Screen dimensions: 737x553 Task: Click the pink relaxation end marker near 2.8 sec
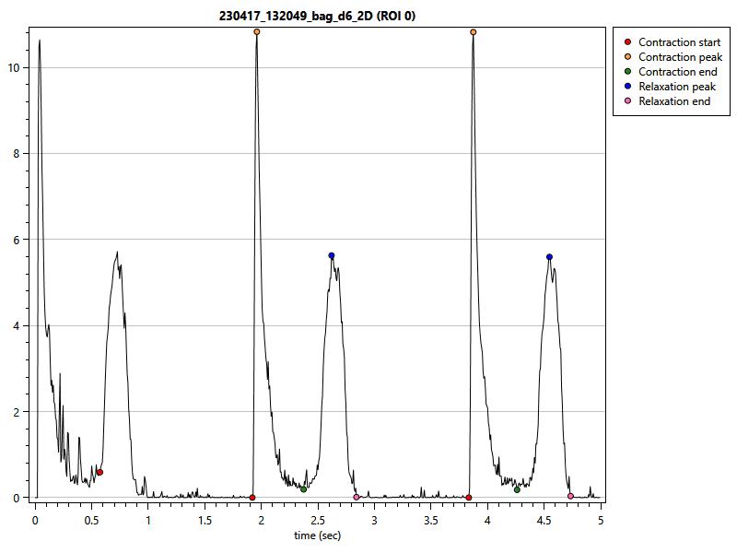[x=357, y=497]
